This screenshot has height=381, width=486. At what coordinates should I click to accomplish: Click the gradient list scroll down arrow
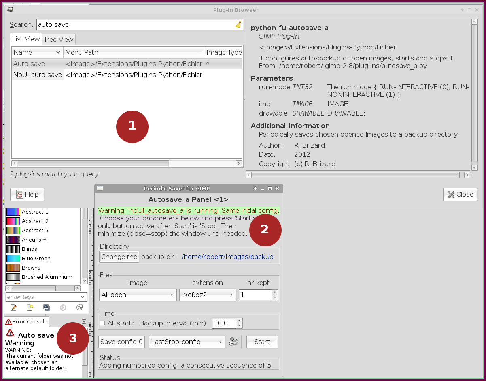[x=85, y=280]
